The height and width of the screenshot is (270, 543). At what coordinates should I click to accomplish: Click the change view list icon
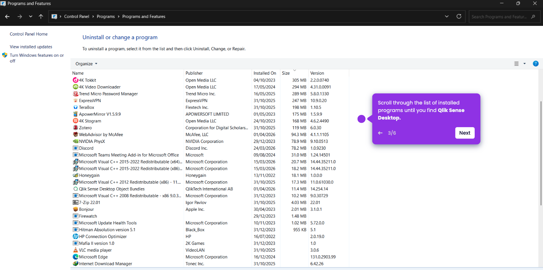coord(516,64)
